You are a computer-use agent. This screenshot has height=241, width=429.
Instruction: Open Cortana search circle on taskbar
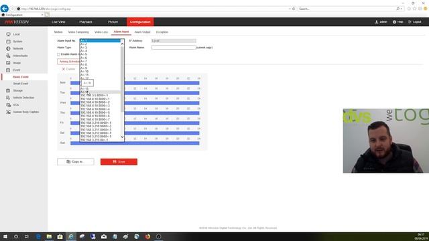click(x=16, y=236)
